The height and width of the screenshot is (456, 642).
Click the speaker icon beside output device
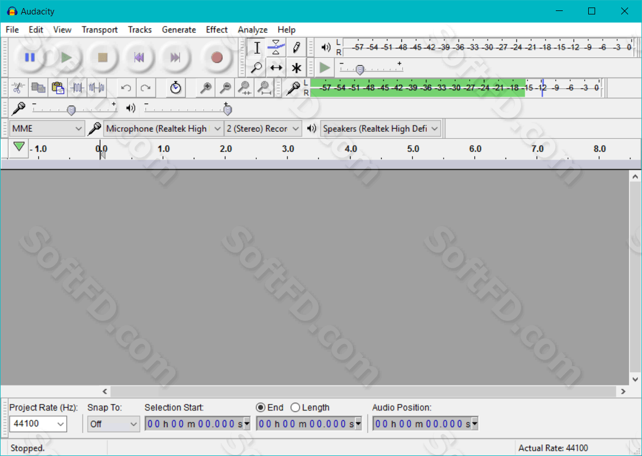click(312, 128)
